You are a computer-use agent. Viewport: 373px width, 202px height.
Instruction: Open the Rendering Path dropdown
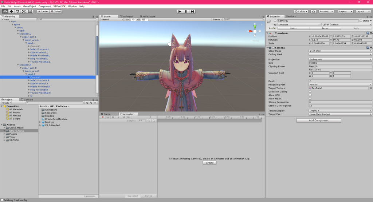coord(340,84)
